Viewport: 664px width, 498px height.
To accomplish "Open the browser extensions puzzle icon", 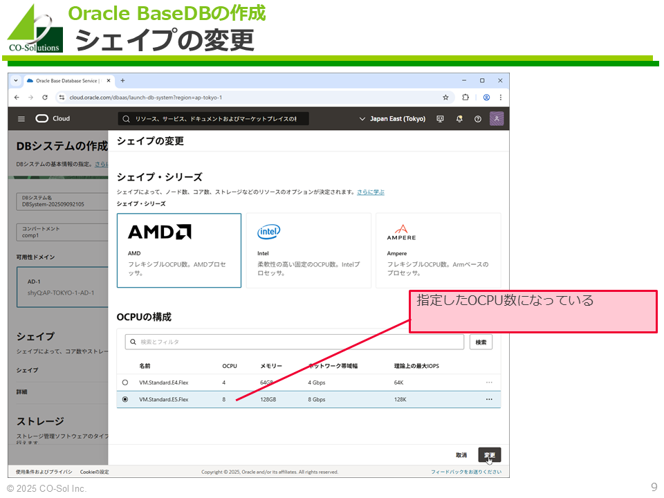I will (465, 98).
